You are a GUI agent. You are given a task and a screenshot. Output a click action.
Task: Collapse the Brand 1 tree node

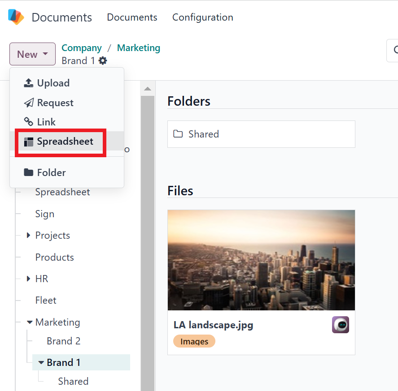[x=41, y=363]
